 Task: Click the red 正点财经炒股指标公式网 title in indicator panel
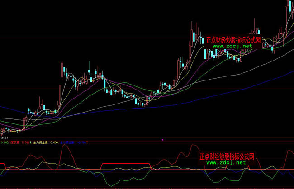point(228,156)
